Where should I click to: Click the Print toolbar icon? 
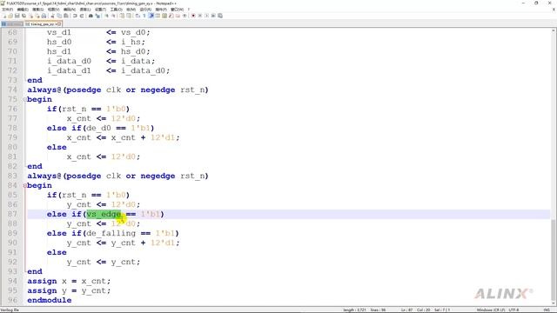[44, 16]
